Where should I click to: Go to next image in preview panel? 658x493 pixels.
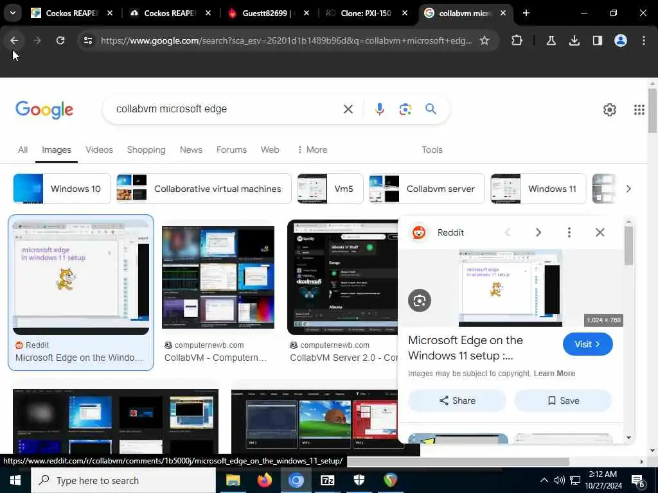538,232
